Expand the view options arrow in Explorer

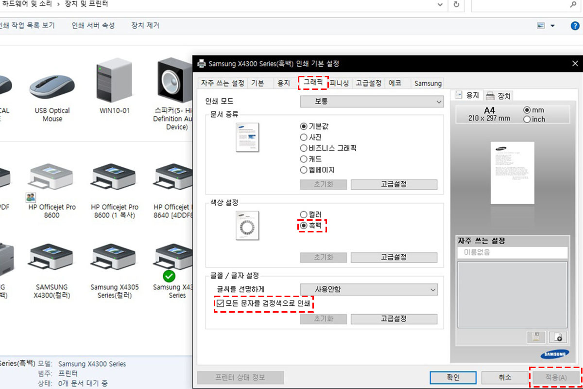[x=552, y=25]
